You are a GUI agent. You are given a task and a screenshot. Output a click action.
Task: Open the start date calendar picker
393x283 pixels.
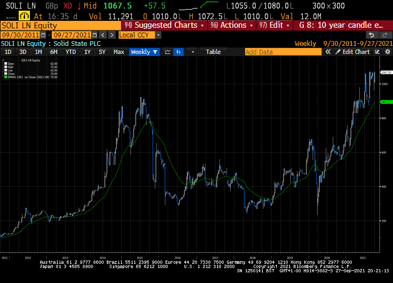(43, 35)
